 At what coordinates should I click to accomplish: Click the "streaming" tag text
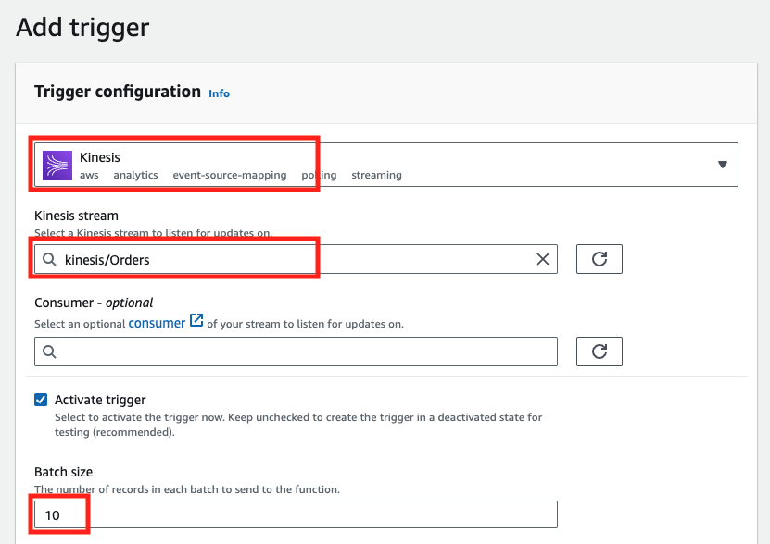click(376, 175)
